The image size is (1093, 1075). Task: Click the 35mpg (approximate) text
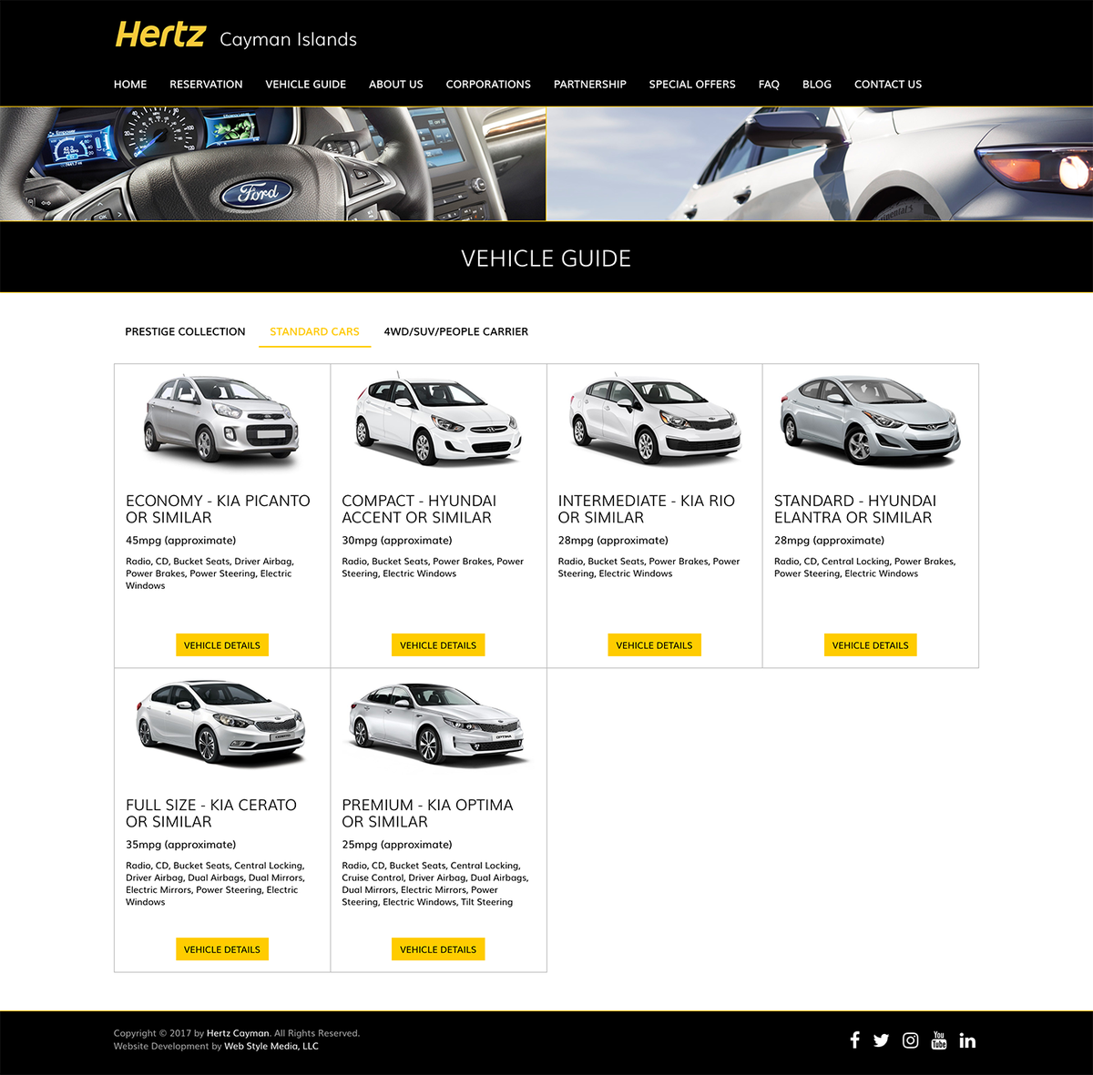180,845
